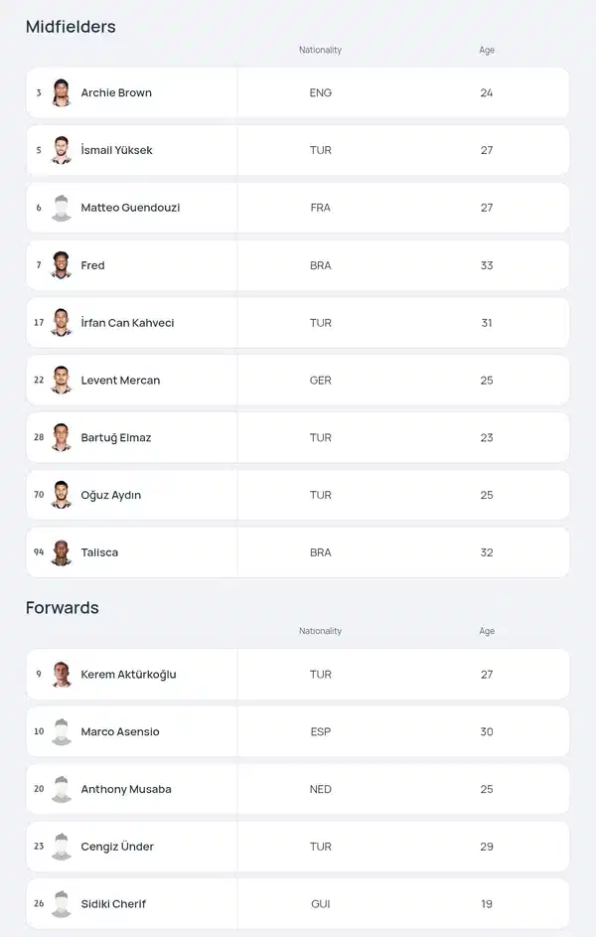Click Marco Asensio's placeholder avatar icon

pos(62,731)
